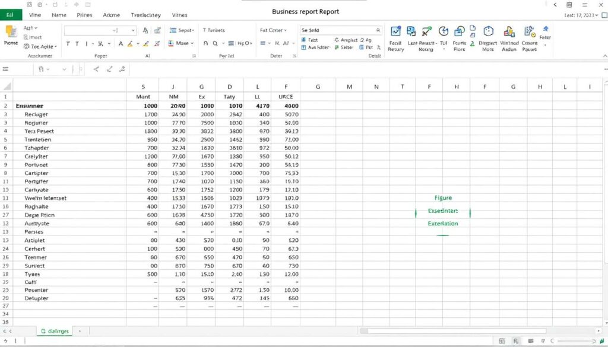Open the HcO dropdown
The height and width of the screenshot is (347, 608).
(x=245, y=43)
